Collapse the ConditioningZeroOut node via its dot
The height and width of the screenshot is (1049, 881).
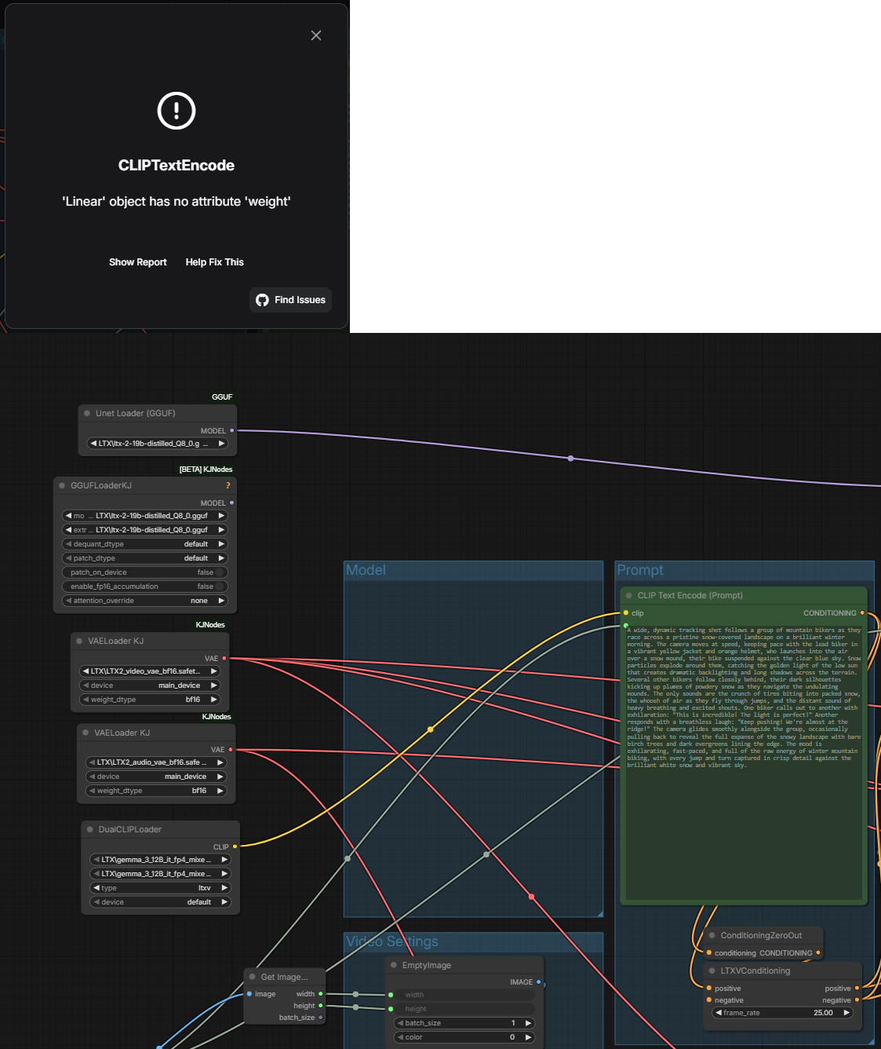(712, 935)
